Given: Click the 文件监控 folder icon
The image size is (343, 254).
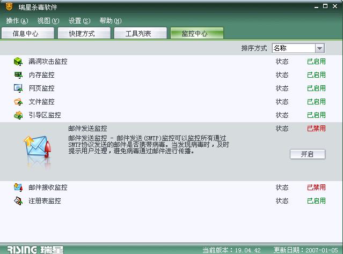Looking at the screenshot, I should [18, 102].
